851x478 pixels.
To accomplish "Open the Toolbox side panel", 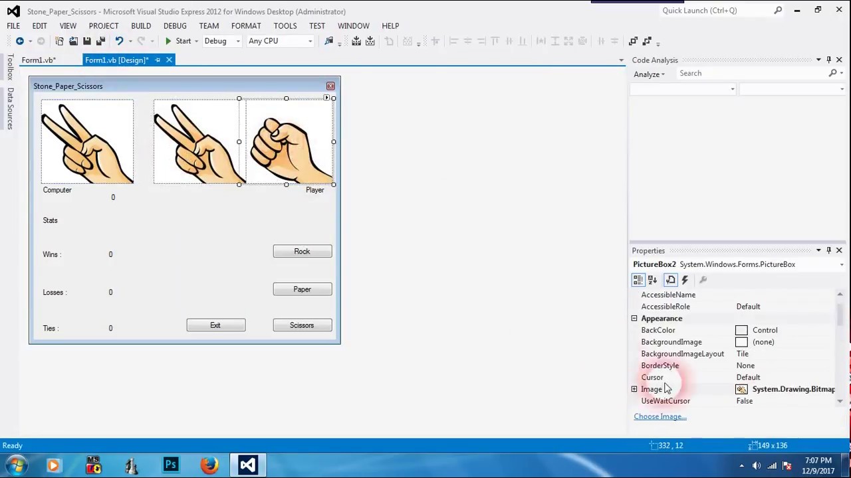I will 10,68.
